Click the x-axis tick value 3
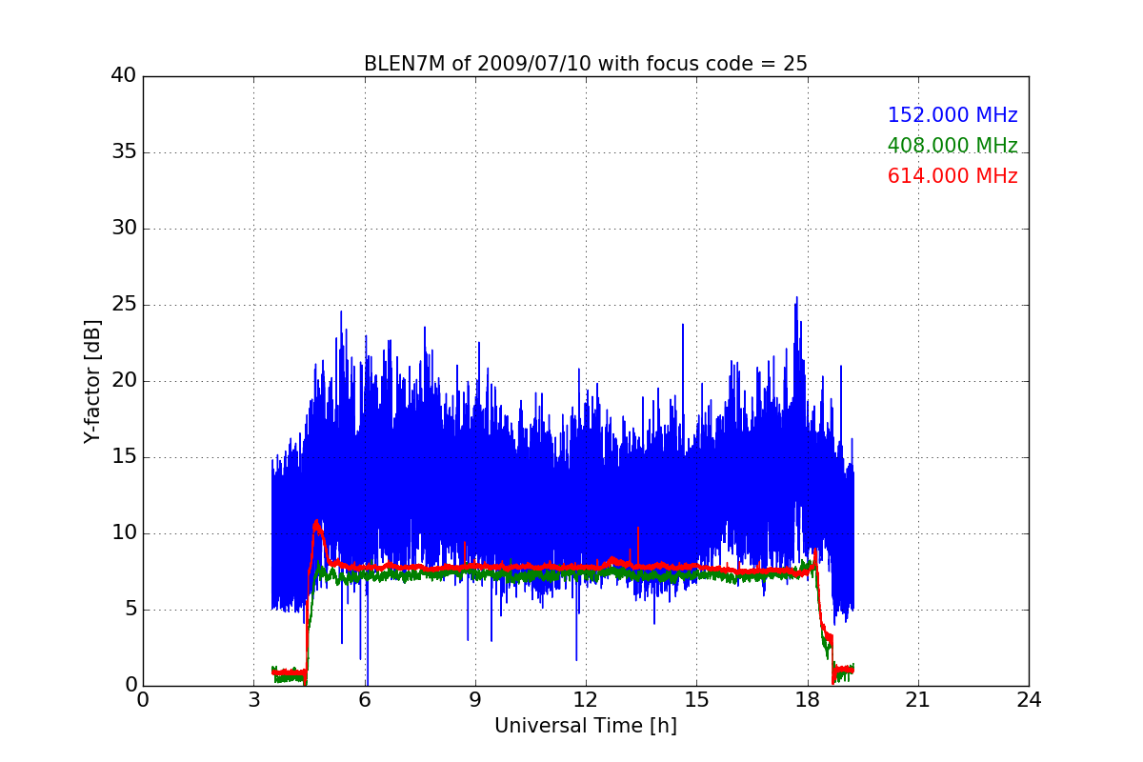The image size is (1143, 762). pyautogui.click(x=253, y=700)
